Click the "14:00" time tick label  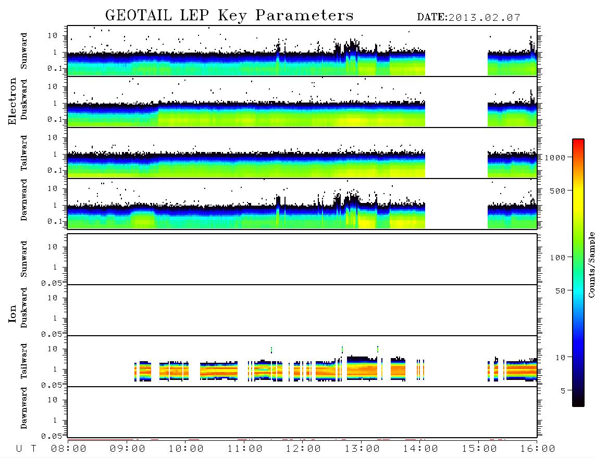pyautogui.click(x=420, y=449)
